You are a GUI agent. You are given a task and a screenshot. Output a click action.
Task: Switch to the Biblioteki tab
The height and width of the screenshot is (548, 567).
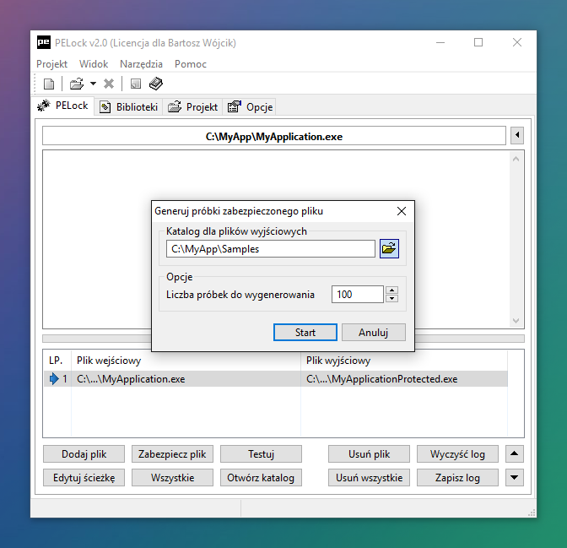tap(129, 107)
